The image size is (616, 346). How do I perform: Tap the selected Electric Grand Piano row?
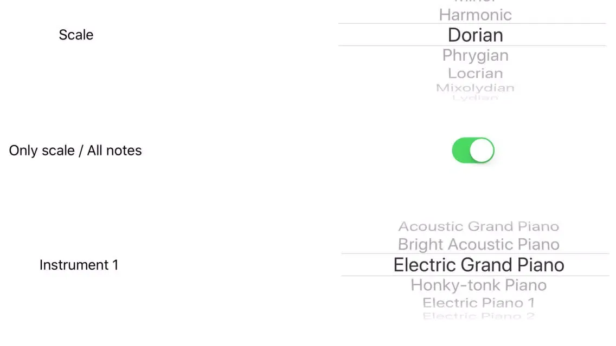476,265
